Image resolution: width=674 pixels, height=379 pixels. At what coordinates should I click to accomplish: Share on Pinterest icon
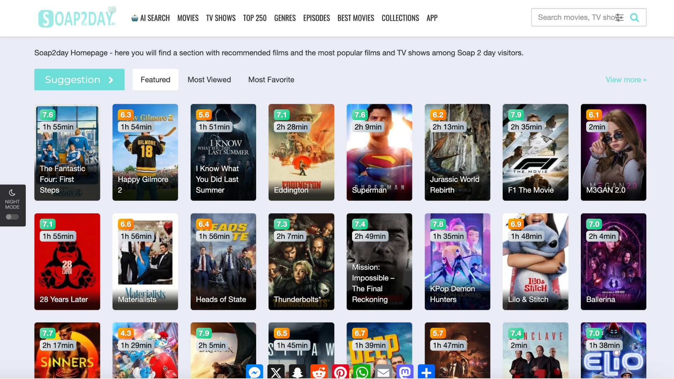coord(340,372)
